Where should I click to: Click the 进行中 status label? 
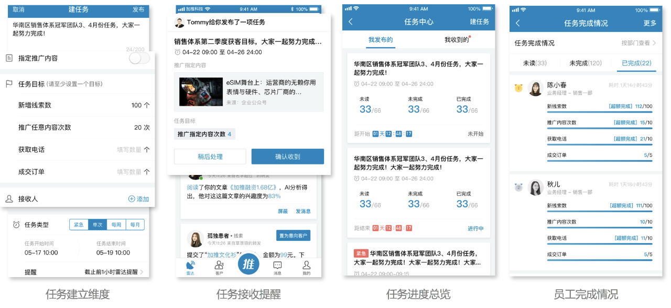[x=475, y=228]
